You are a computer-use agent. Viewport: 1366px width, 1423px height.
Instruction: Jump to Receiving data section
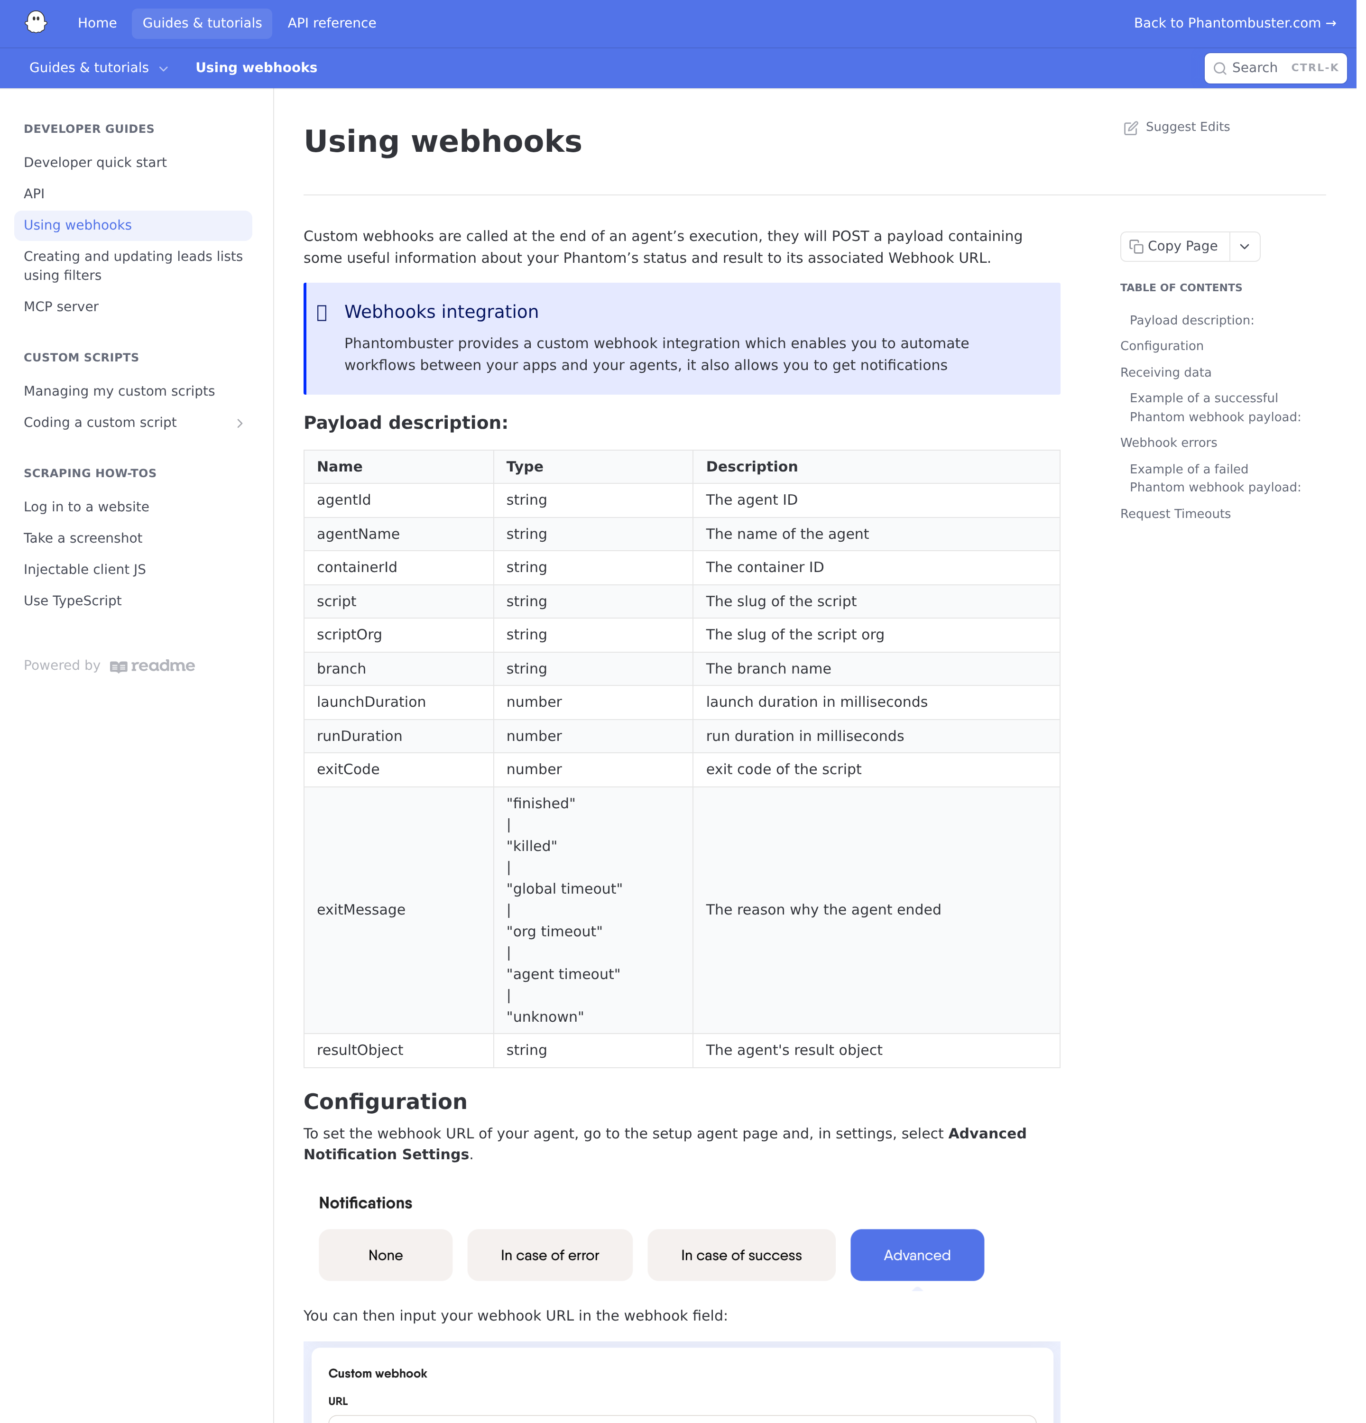pos(1165,372)
